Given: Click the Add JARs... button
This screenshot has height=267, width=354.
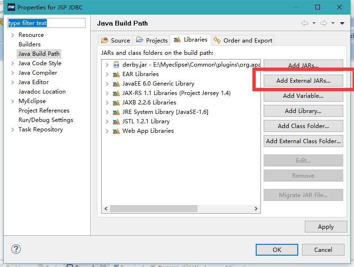Looking at the screenshot, I should 303,64.
